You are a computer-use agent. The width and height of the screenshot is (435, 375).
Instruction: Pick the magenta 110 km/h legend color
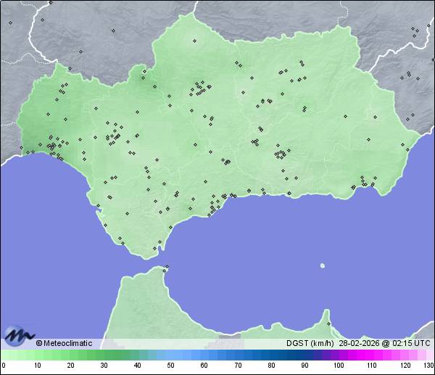[371, 355]
